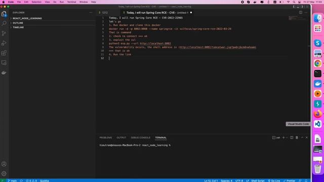Viewport: 324px width, 182px height.
Task: Click the sync changes icon in status bar
Action: (x=21, y=180)
